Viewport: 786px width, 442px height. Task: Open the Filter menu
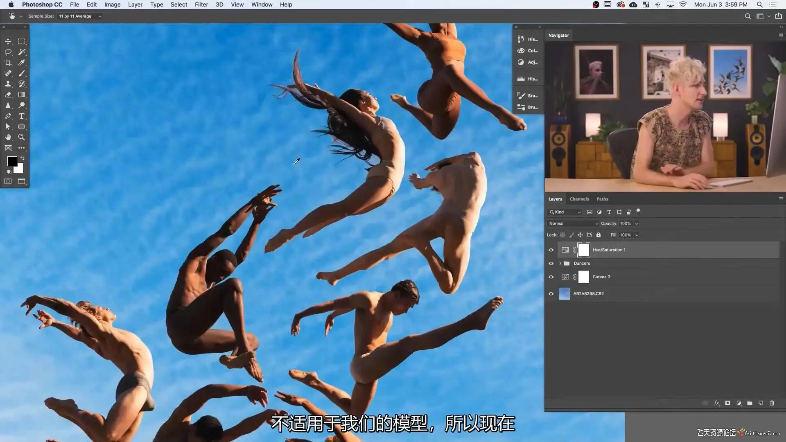point(201,5)
